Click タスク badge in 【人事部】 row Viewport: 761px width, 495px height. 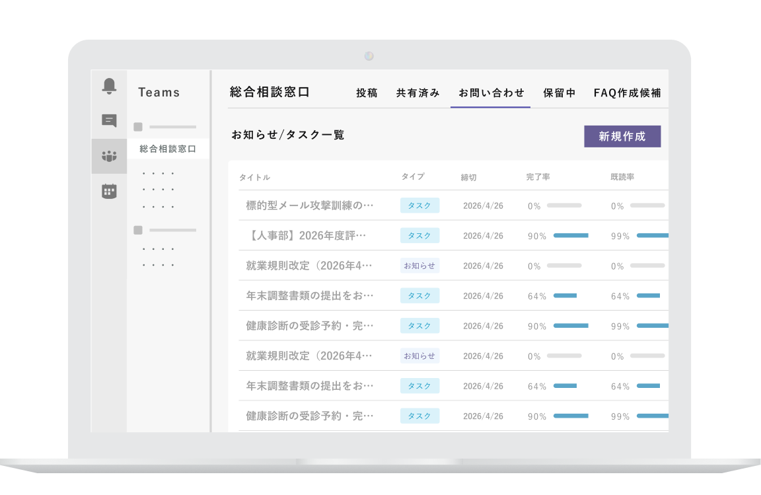tap(420, 235)
